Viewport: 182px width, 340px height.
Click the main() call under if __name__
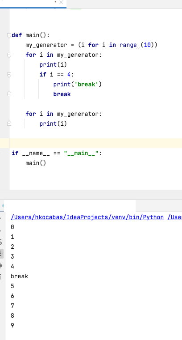pos(36,163)
